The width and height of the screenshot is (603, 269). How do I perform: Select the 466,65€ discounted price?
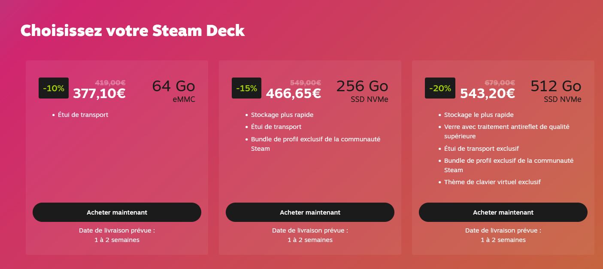tap(294, 93)
